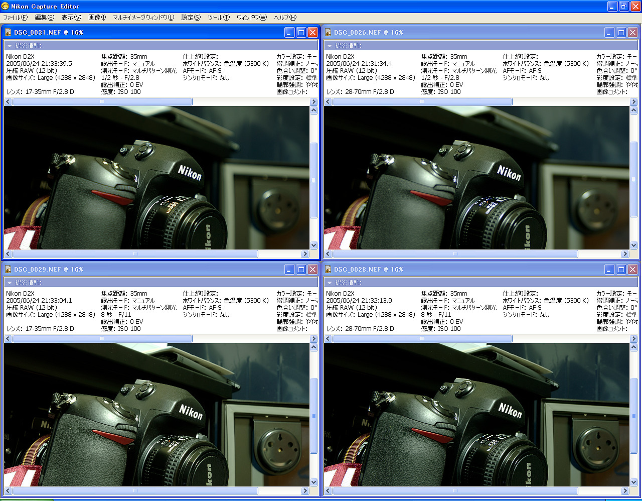The image size is (642, 501).
Task: Click image scroll-up arrow in DSC_0031.NEF
Action: (314, 110)
